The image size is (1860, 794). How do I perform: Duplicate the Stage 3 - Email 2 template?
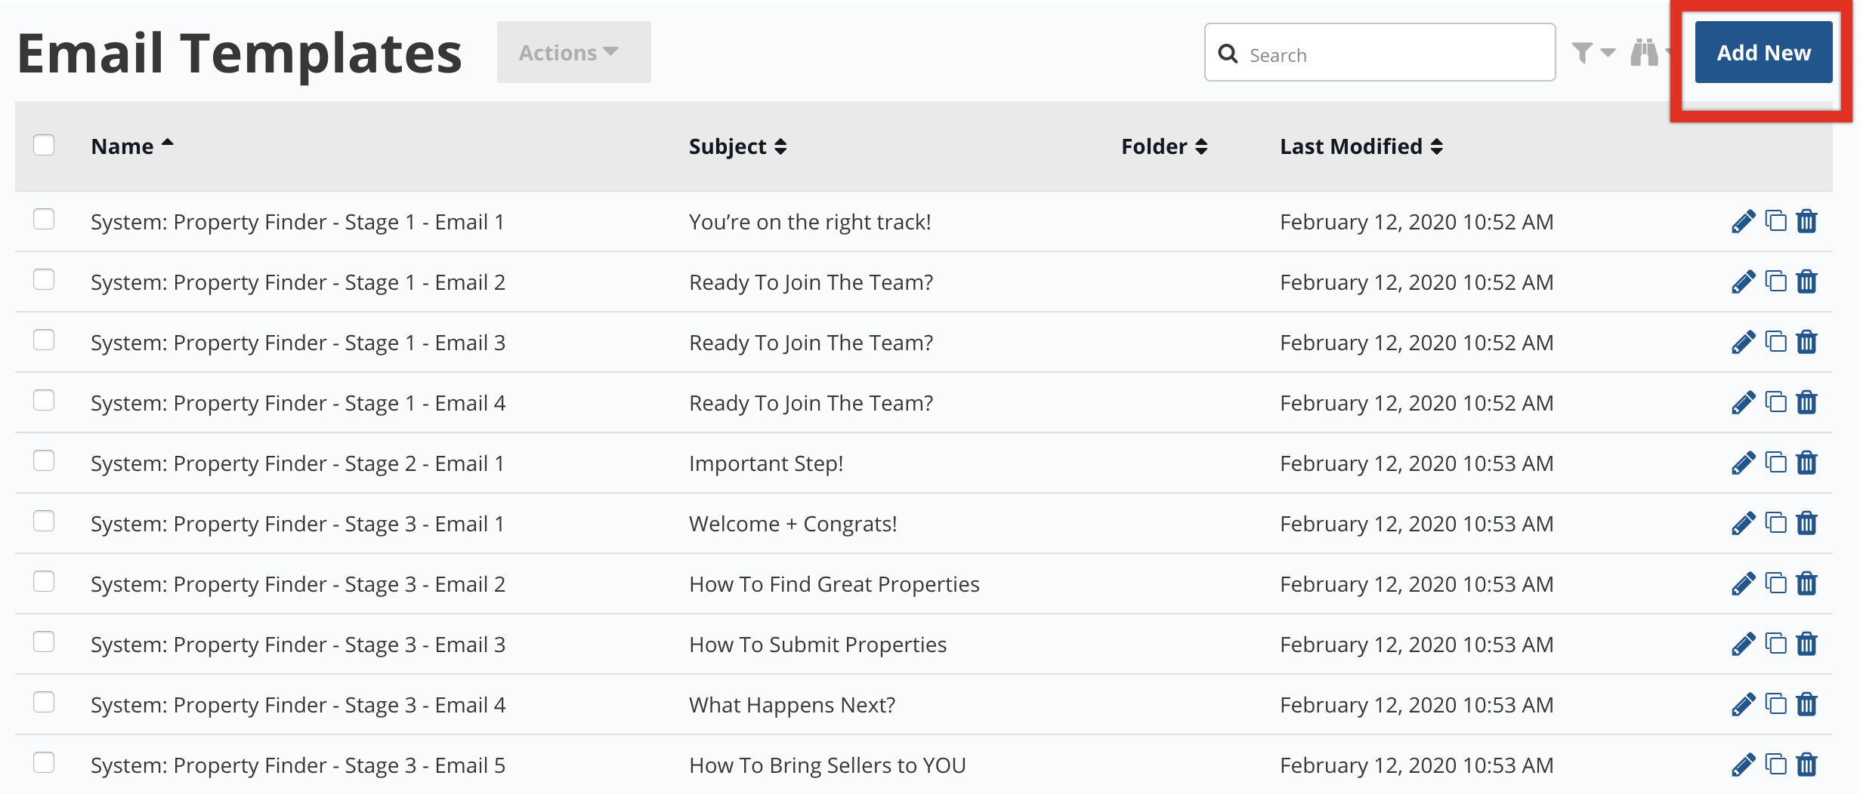tap(1775, 583)
